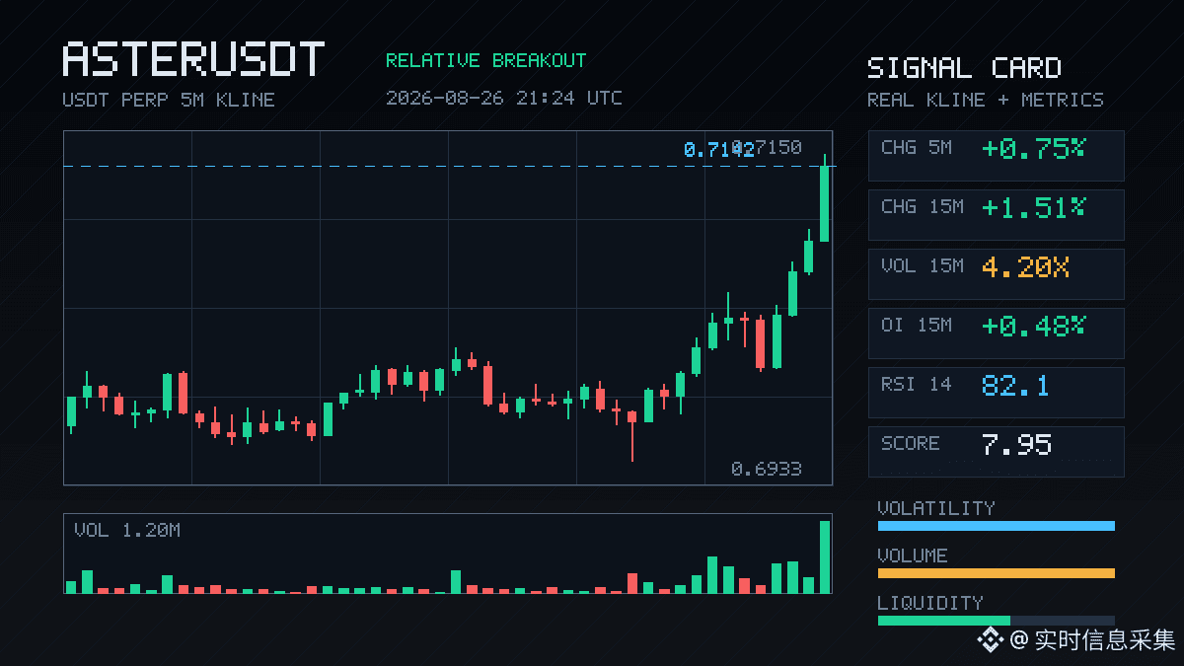Click the USDT PERP 5M KLINE subtitle
This screenshot has width=1184, height=666.
pyautogui.click(x=169, y=100)
